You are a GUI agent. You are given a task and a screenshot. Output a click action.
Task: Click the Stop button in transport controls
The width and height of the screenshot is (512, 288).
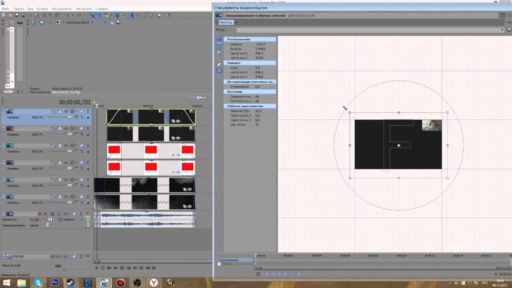coord(128,268)
